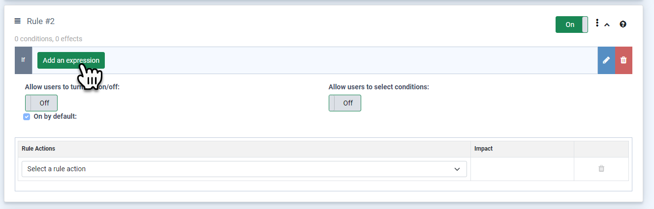This screenshot has height=209, width=654.
Task: Click the gray trash icon in rule action row
Action: tap(601, 169)
